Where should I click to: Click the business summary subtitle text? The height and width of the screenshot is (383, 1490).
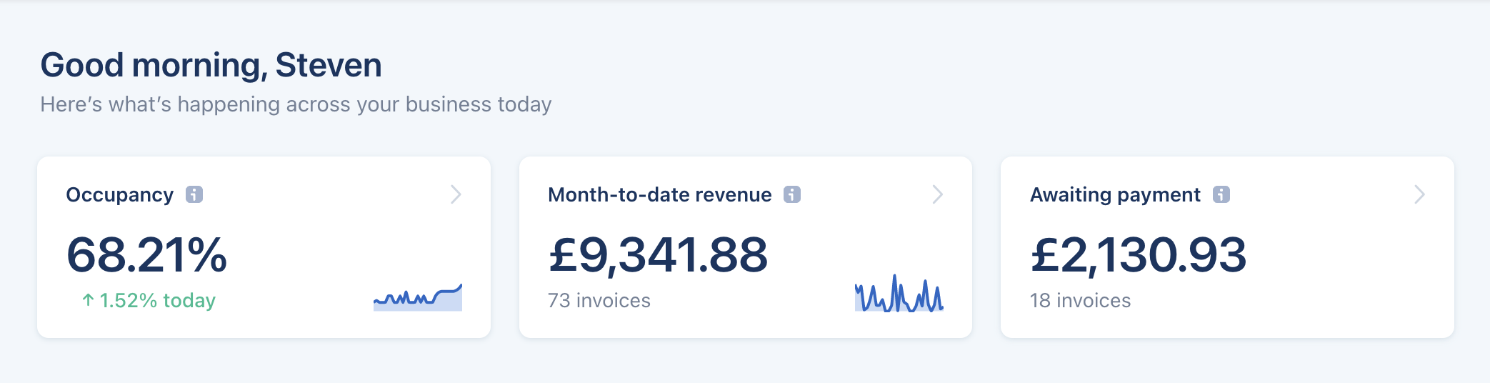[296, 104]
